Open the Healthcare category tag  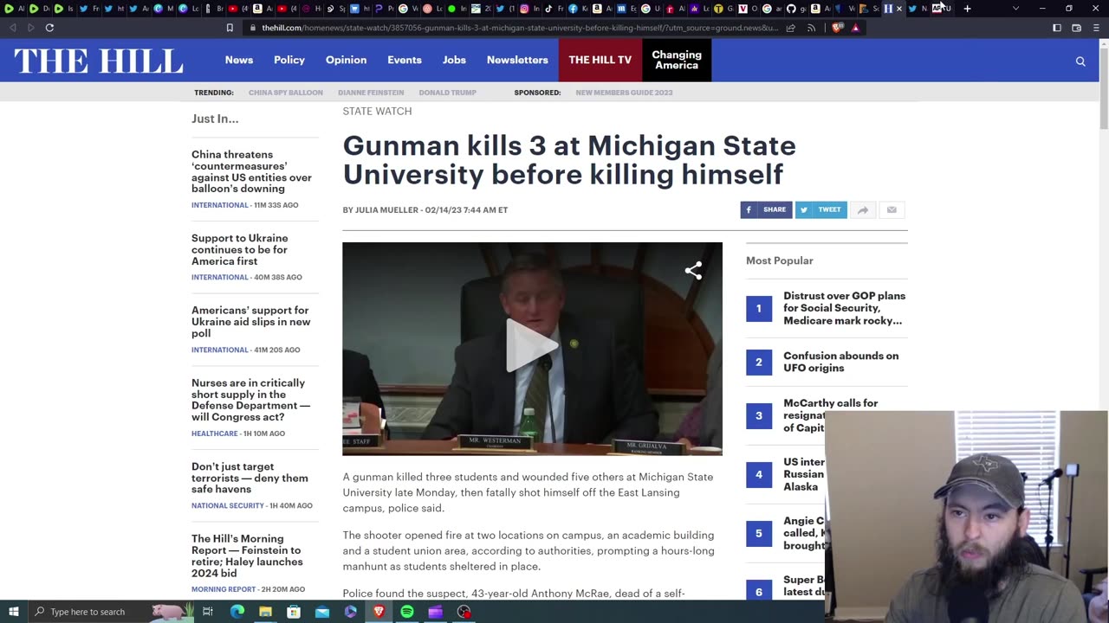(x=215, y=434)
